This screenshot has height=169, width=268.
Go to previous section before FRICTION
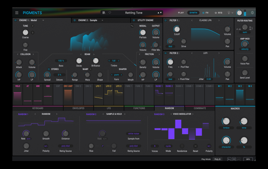[x=139, y=54]
